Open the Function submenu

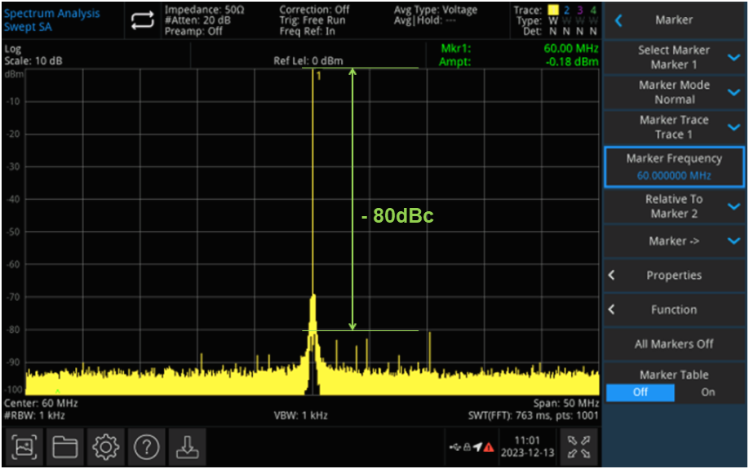click(x=674, y=310)
